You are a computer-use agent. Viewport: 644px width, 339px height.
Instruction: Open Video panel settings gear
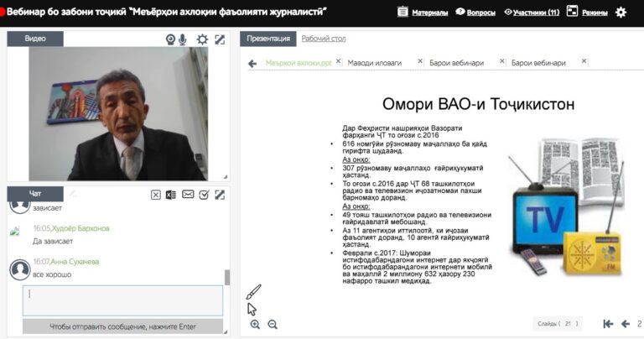pos(202,39)
